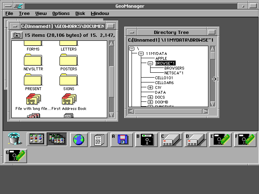
Task: Switch to overlapping windows display icon
Action: [x=57, y=139]
